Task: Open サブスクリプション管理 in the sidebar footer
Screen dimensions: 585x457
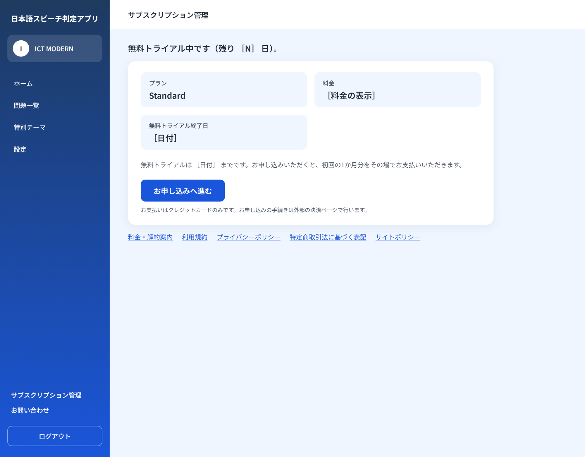Action: pos(46,395)
